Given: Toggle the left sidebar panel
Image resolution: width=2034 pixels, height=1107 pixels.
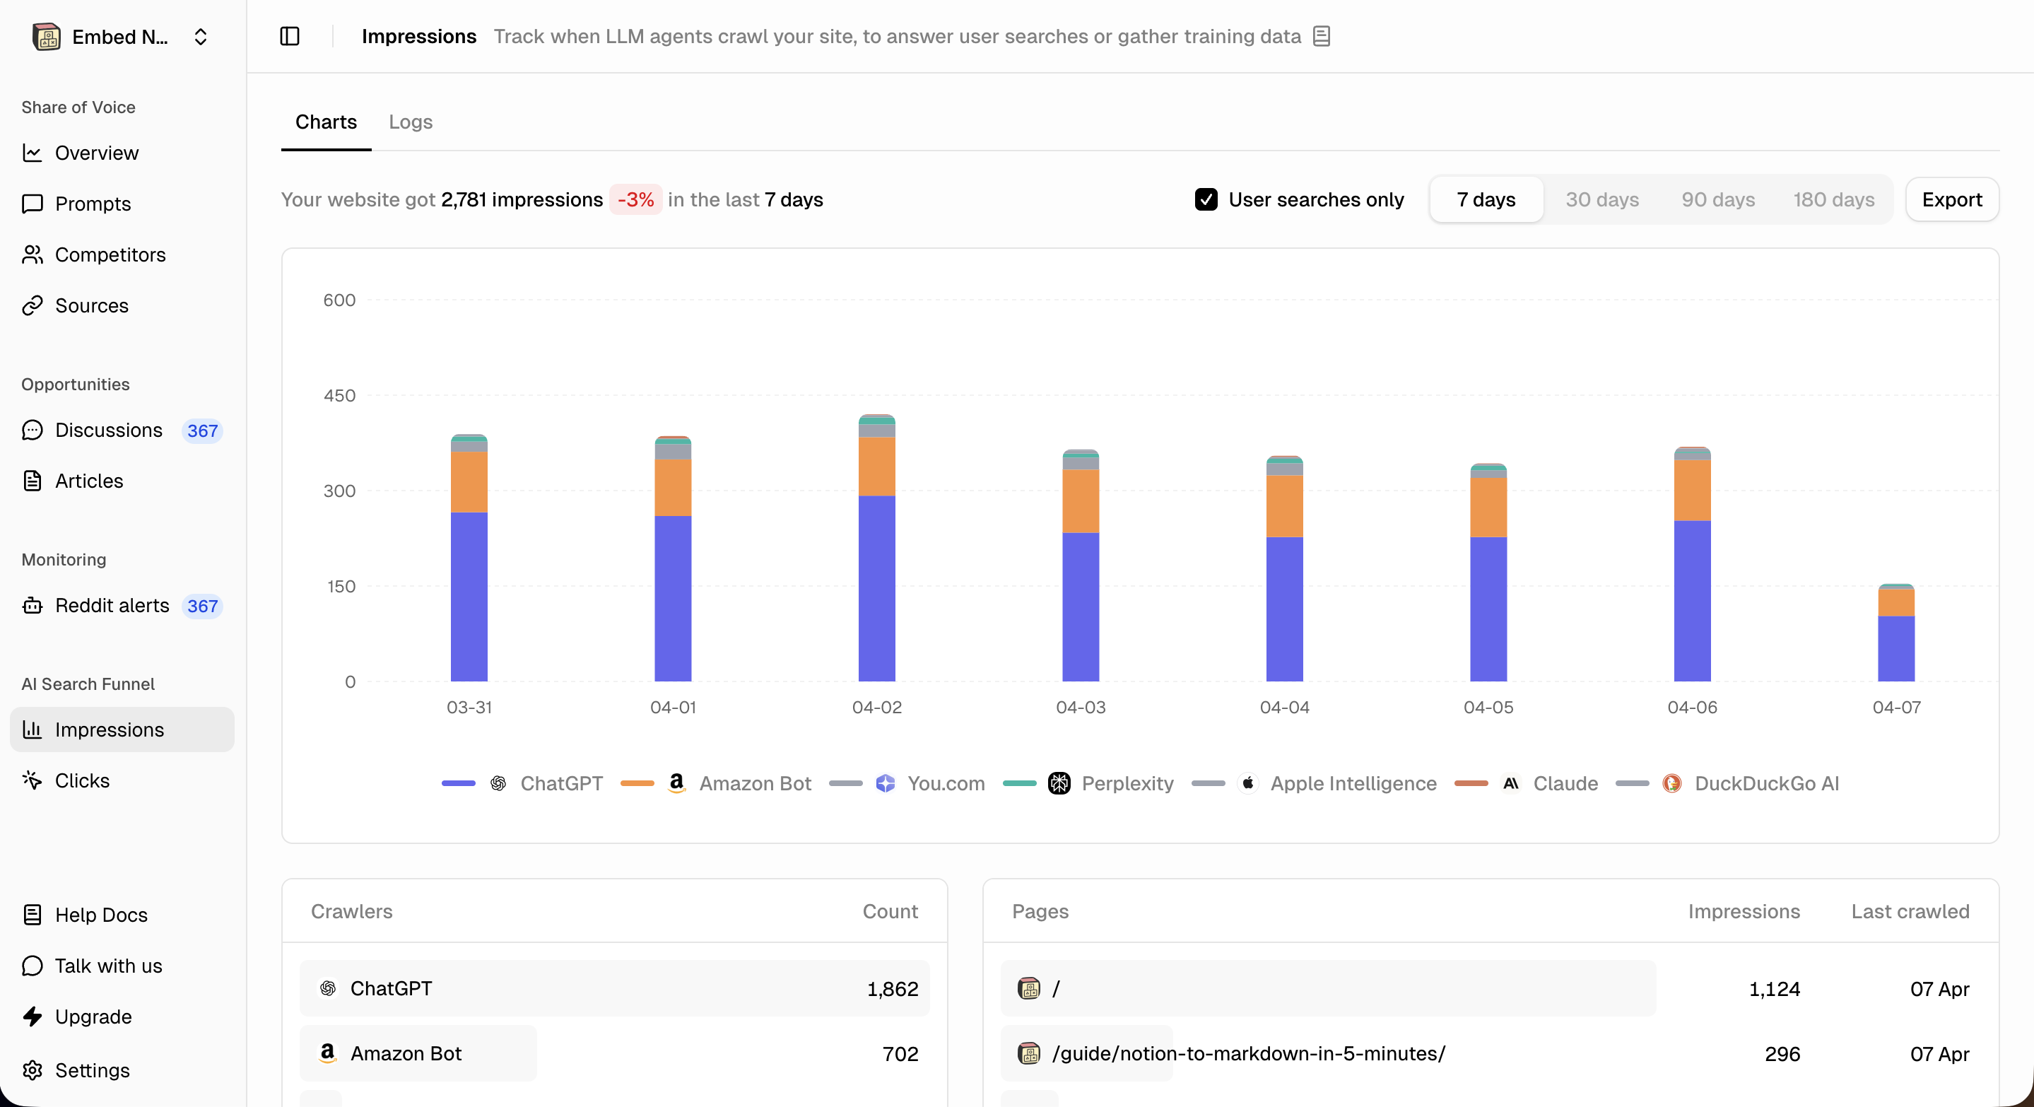Looking at the screenshot, I should click(289, 35).
